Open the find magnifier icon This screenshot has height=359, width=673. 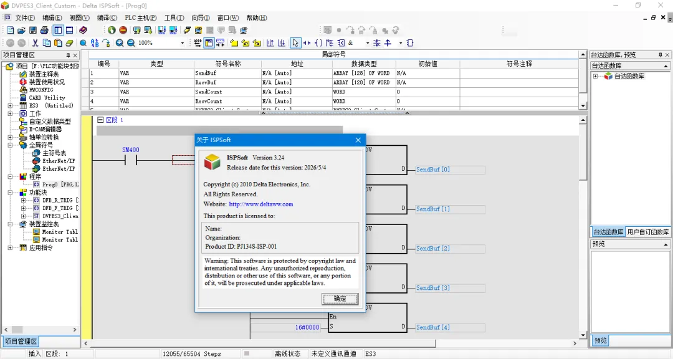84,43
